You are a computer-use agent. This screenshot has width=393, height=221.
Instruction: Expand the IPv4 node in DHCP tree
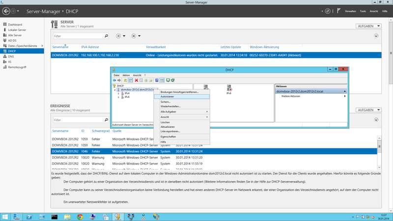pos(118,93)
